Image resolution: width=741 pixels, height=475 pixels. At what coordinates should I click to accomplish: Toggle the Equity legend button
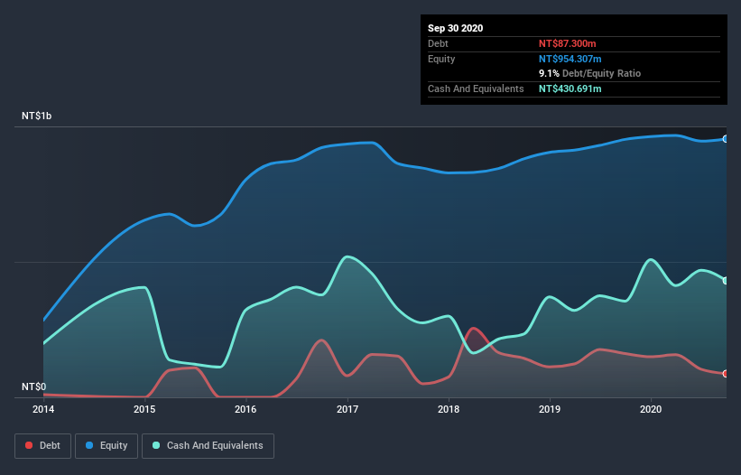tap(107, 446)
